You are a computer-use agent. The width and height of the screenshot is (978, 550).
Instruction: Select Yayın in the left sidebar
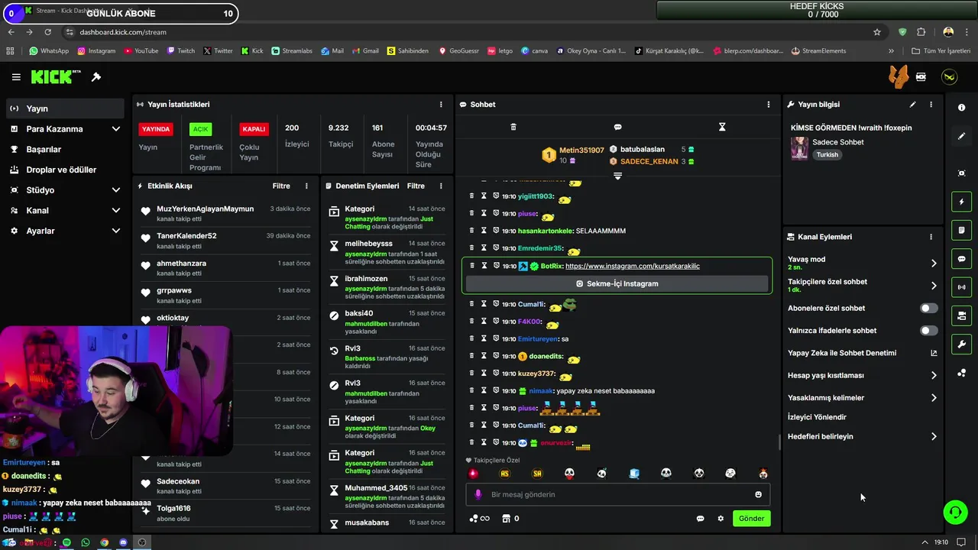pos(64,108)
